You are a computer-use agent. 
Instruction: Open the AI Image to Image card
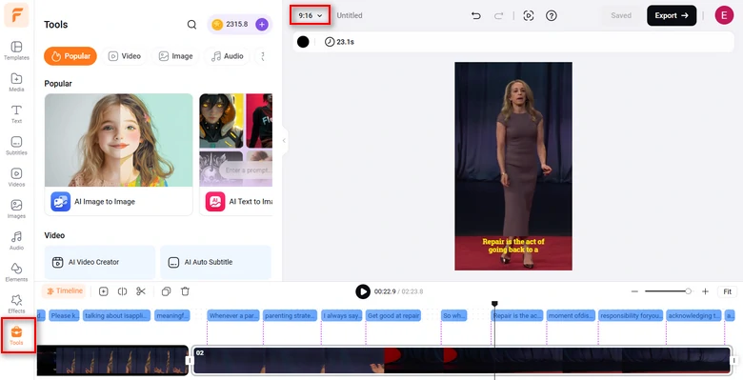click(118, 154)
